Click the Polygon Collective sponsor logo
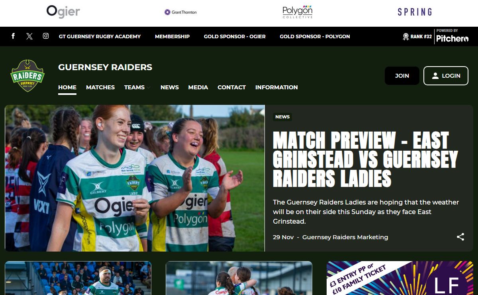Screen dimensions: 478x295 [x=298, y=12]
